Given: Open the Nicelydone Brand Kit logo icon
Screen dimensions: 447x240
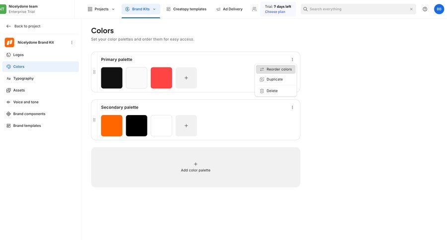Looking at the screenshot, I should [9, 43].
